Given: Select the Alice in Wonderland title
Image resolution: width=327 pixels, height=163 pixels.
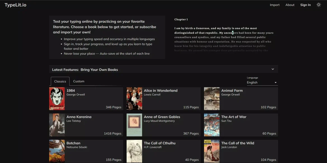Looking at the screenshot, I should [x=161, y=90].
